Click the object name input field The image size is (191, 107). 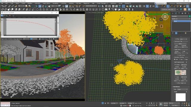tap(180, 16)
